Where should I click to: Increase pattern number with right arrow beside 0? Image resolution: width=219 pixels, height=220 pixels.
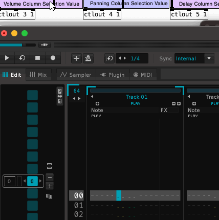click(40, 181)
